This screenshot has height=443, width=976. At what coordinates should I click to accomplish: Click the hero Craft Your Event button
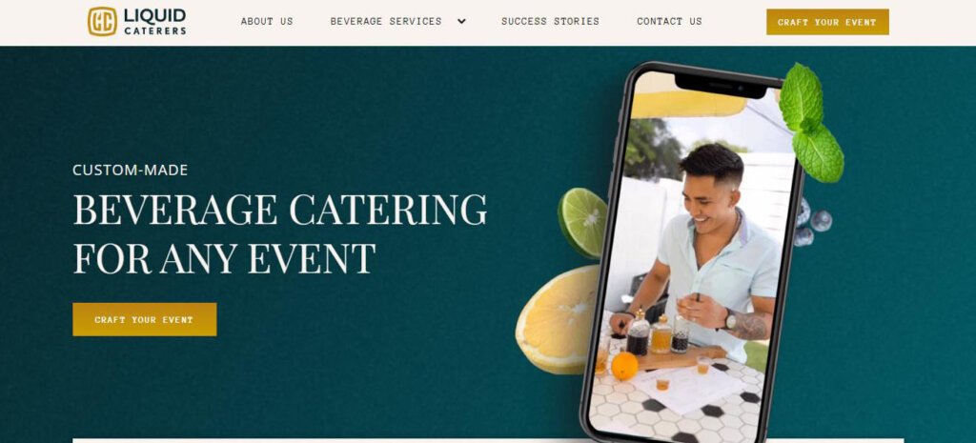pos(145,319)
